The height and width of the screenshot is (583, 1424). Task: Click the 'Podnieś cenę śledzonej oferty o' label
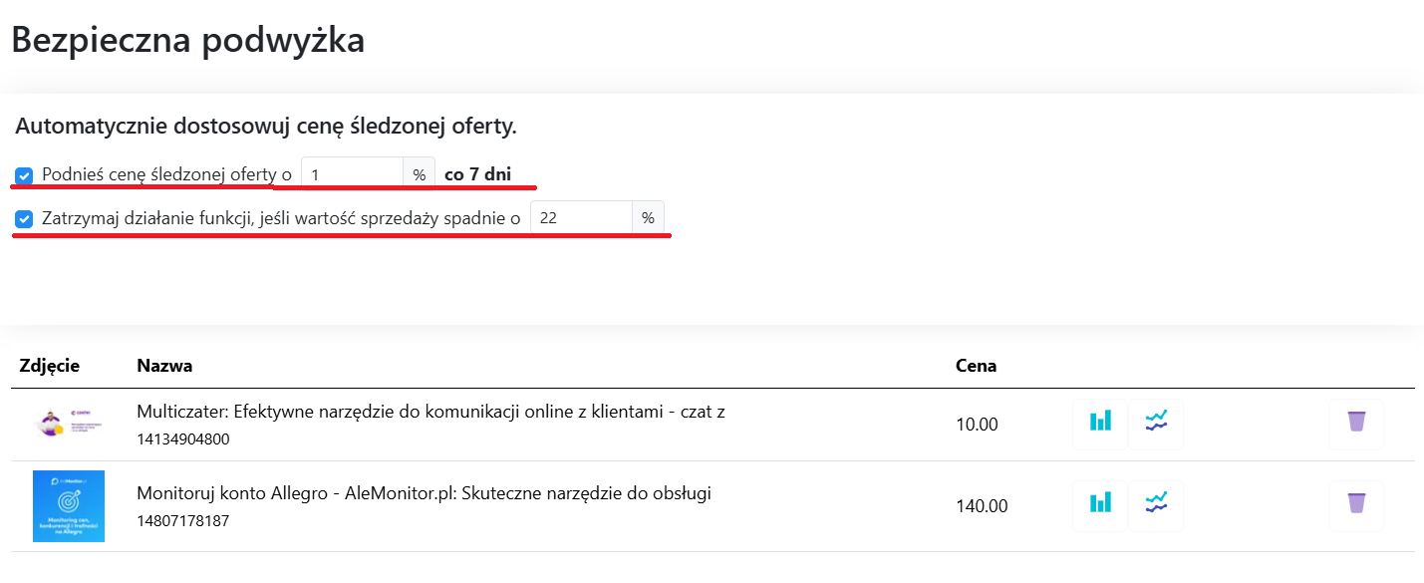click(x=166, y=174)
